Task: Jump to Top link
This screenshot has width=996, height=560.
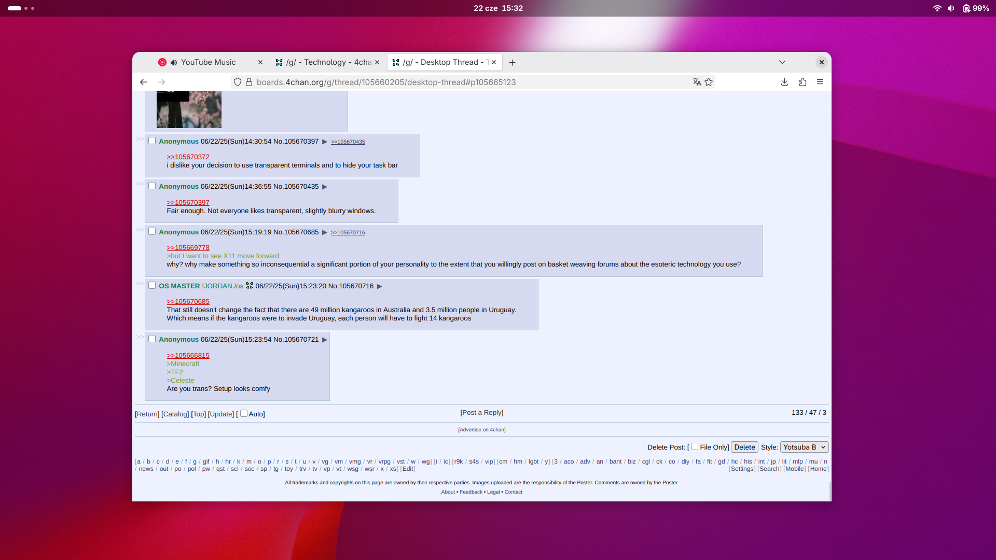Action: click(199, 414)
